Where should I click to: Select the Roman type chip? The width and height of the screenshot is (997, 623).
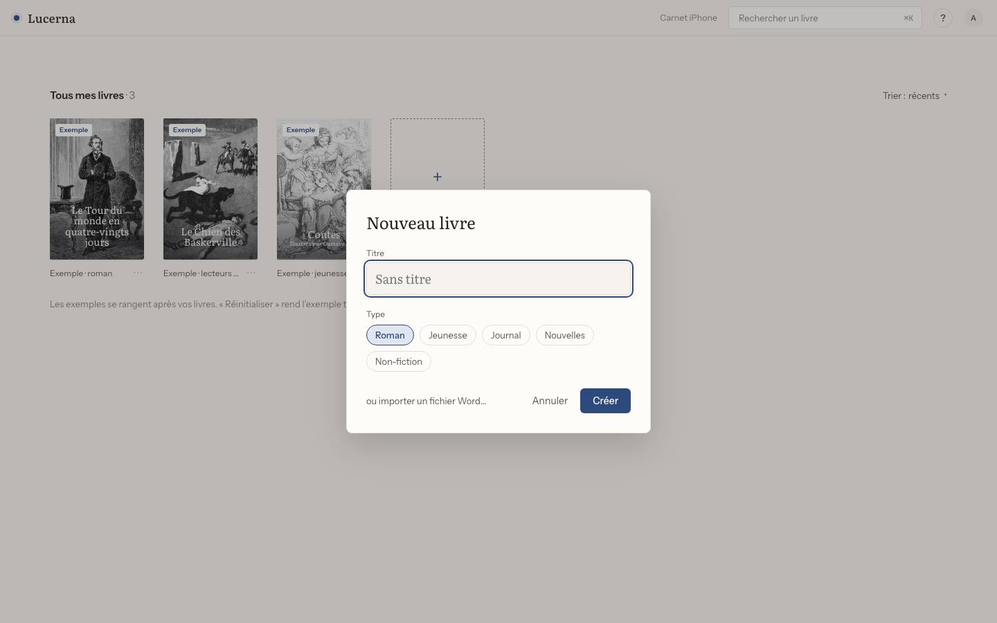coord(390,335)
